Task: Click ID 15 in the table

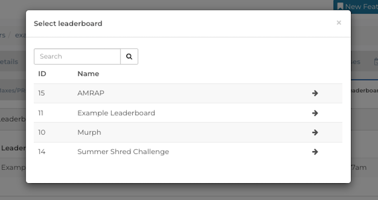Action: click(x=42, y=93)
